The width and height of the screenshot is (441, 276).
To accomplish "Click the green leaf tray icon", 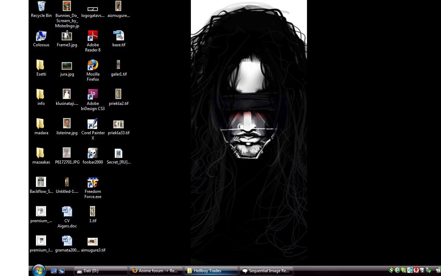I will (404, 270).
